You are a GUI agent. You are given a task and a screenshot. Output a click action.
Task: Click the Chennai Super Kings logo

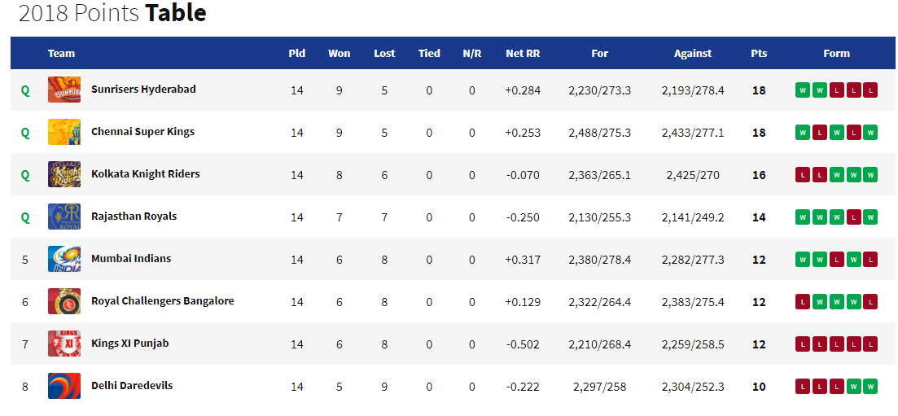pos(64,132)
